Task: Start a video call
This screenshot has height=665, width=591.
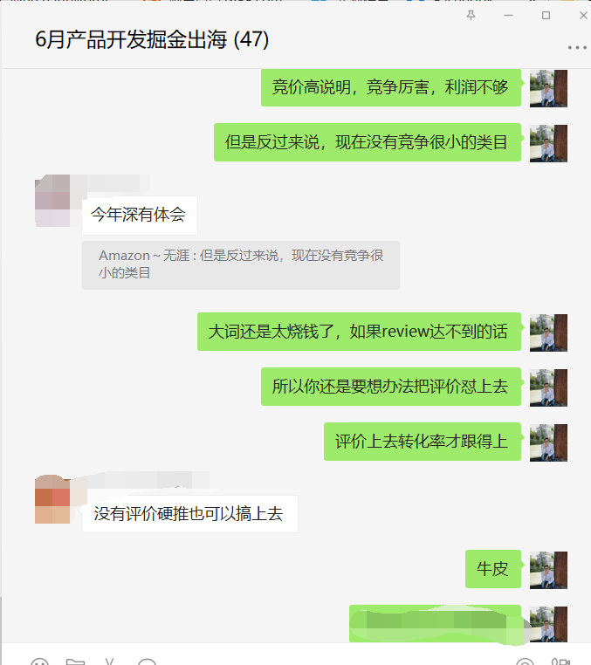Action: [560, 662]
